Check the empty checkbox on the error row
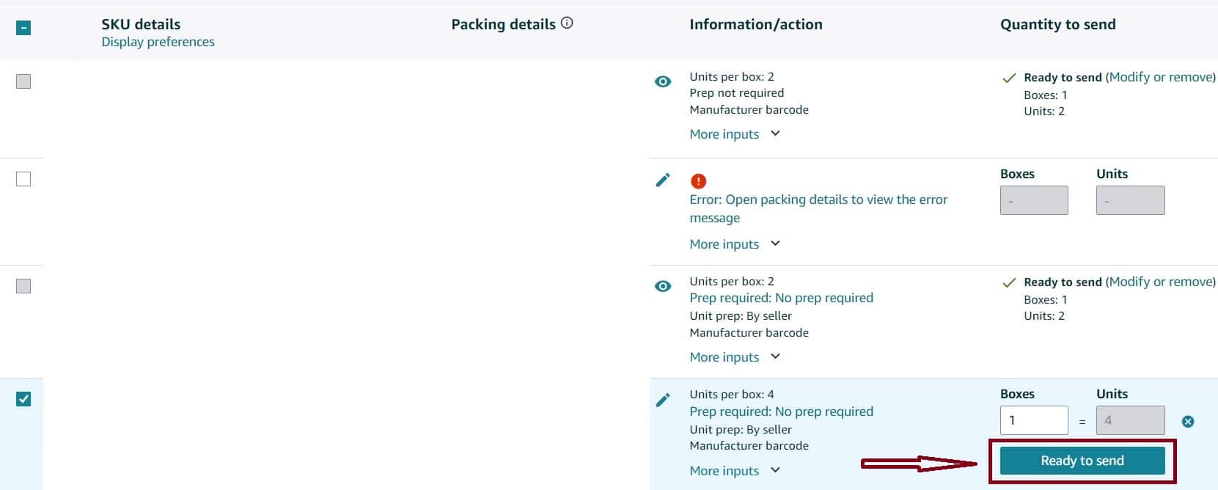 click(23, 179)
